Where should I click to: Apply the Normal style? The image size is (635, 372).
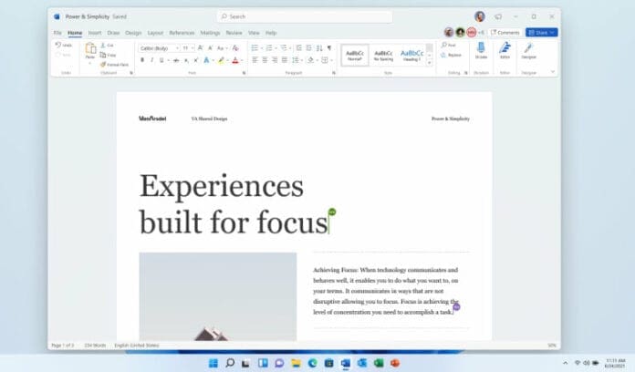click(355, 56)
